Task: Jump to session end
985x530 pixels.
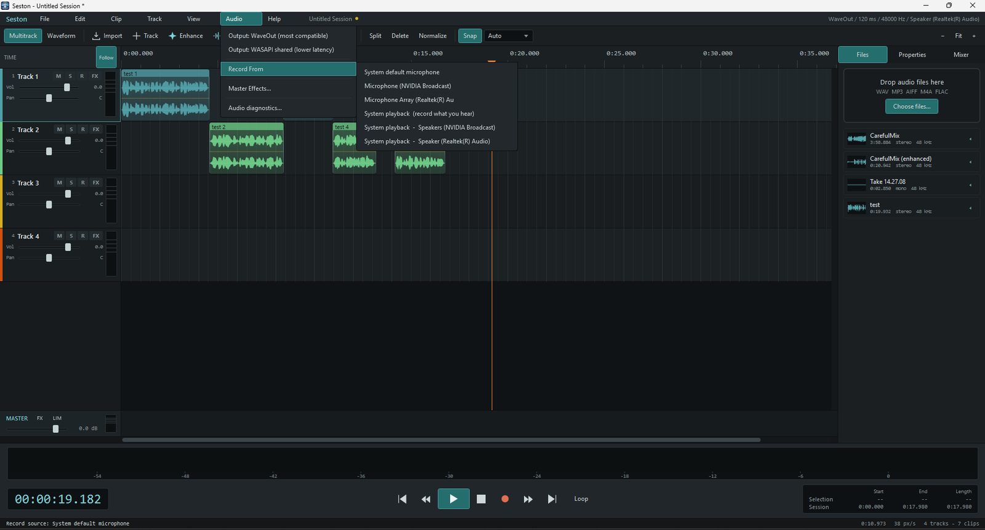Action: click(552, 499)
